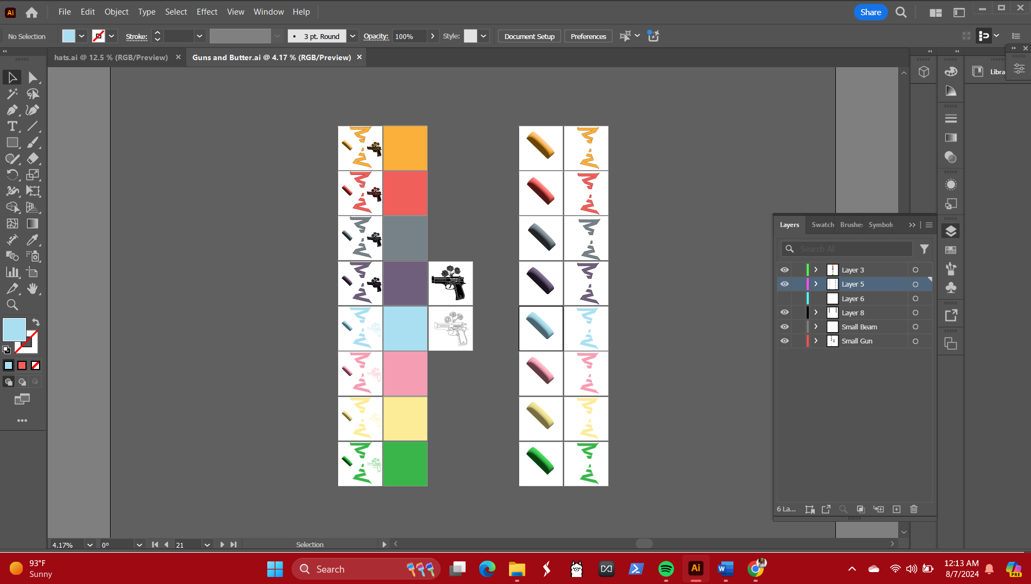Select the Pen tool
The width and height of the screenshot is (1031, 584).
click(x=12, y=110)
